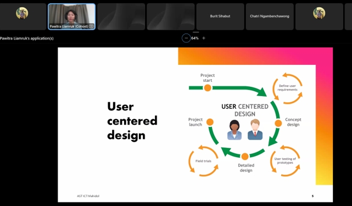This screenshot has height=206, width=352.
Task: Click the icon beside Pawitra Liamruk (Cohost) label
Action: 91,26
